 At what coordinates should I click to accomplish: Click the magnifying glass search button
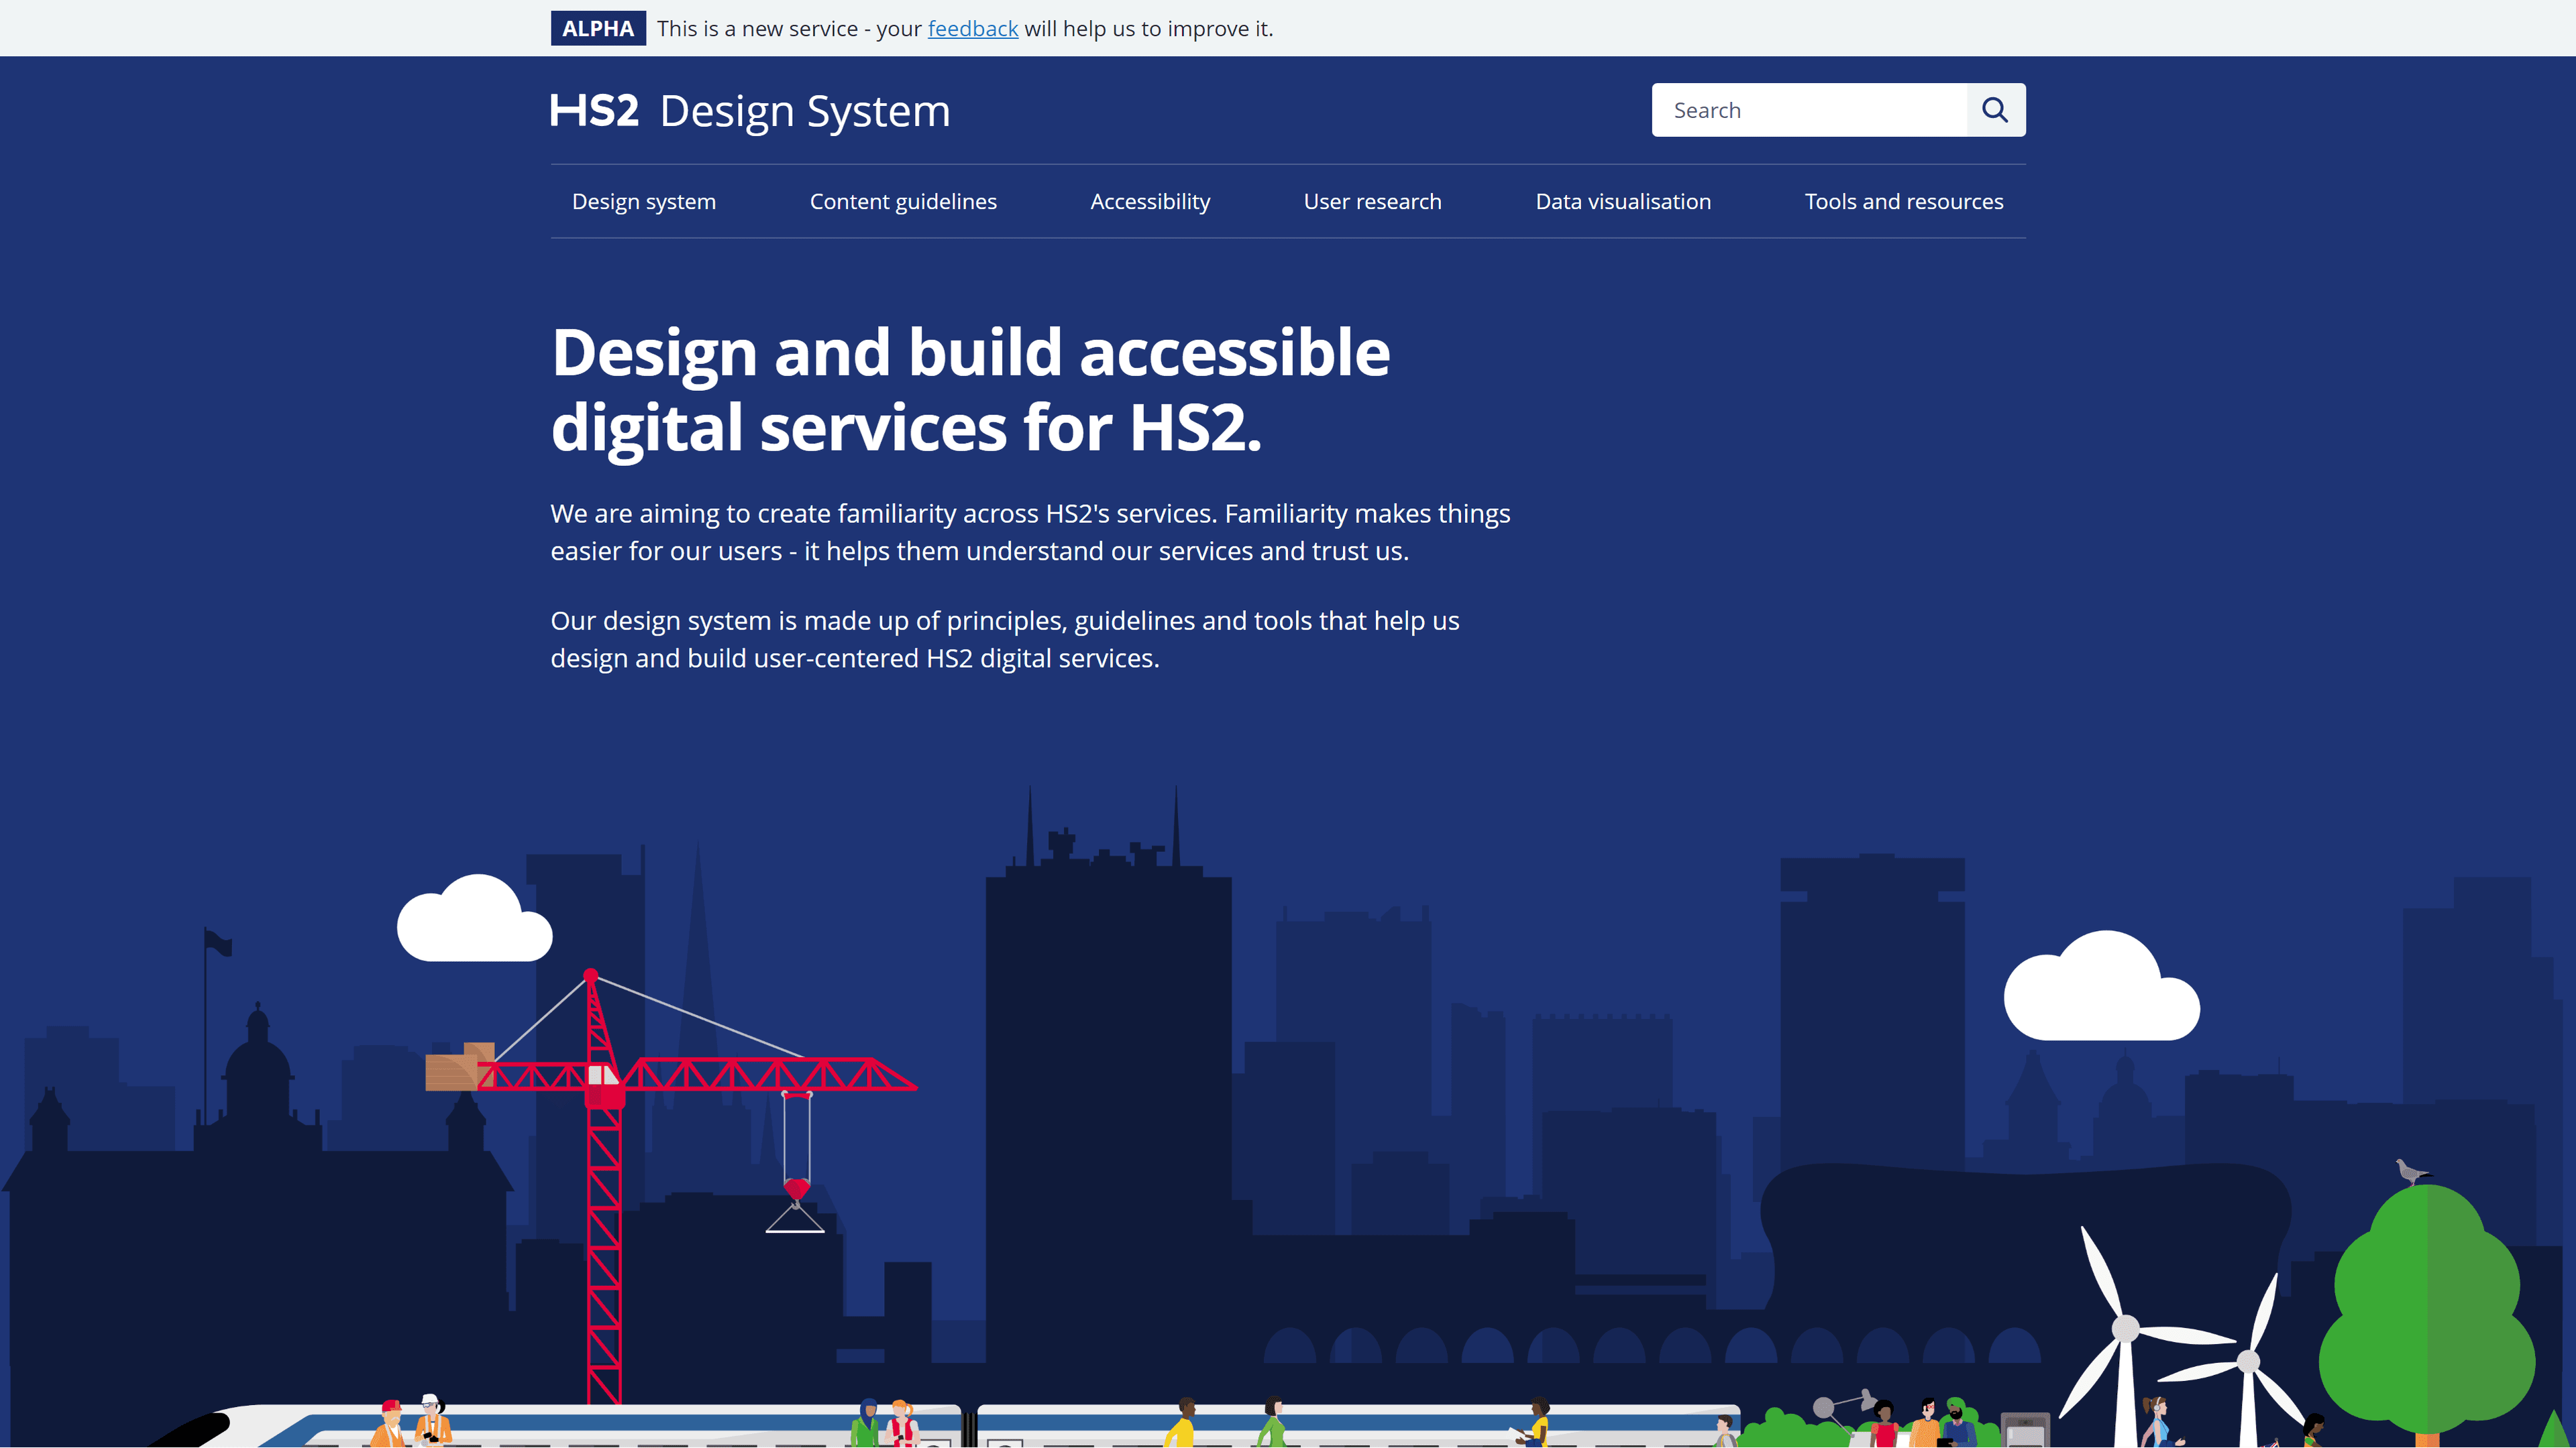coord(1995,110)
